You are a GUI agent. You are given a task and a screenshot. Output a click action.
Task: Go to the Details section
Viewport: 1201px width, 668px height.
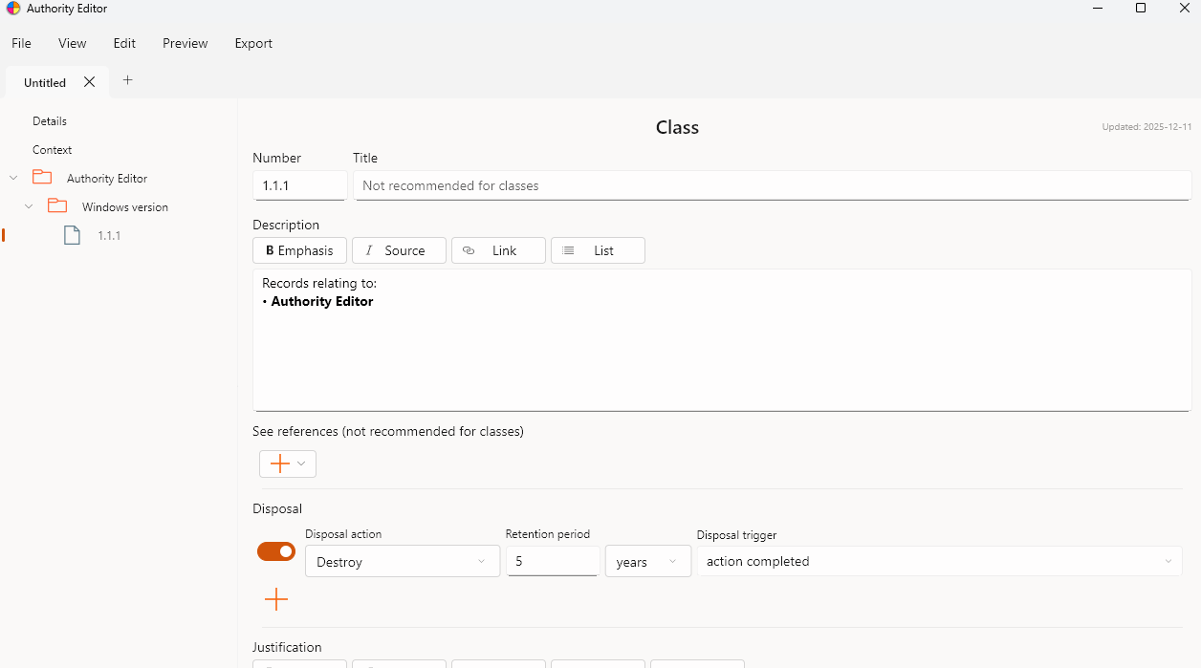coord(49,120)
